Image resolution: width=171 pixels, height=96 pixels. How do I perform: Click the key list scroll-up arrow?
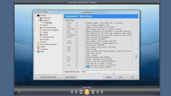pos(136,23)
